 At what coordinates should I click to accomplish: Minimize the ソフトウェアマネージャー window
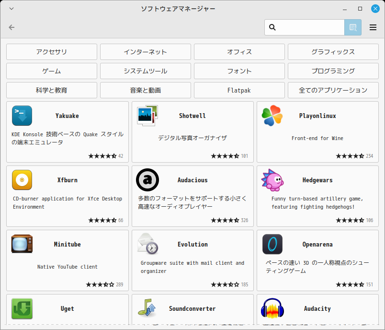click(x=345, y=9)
